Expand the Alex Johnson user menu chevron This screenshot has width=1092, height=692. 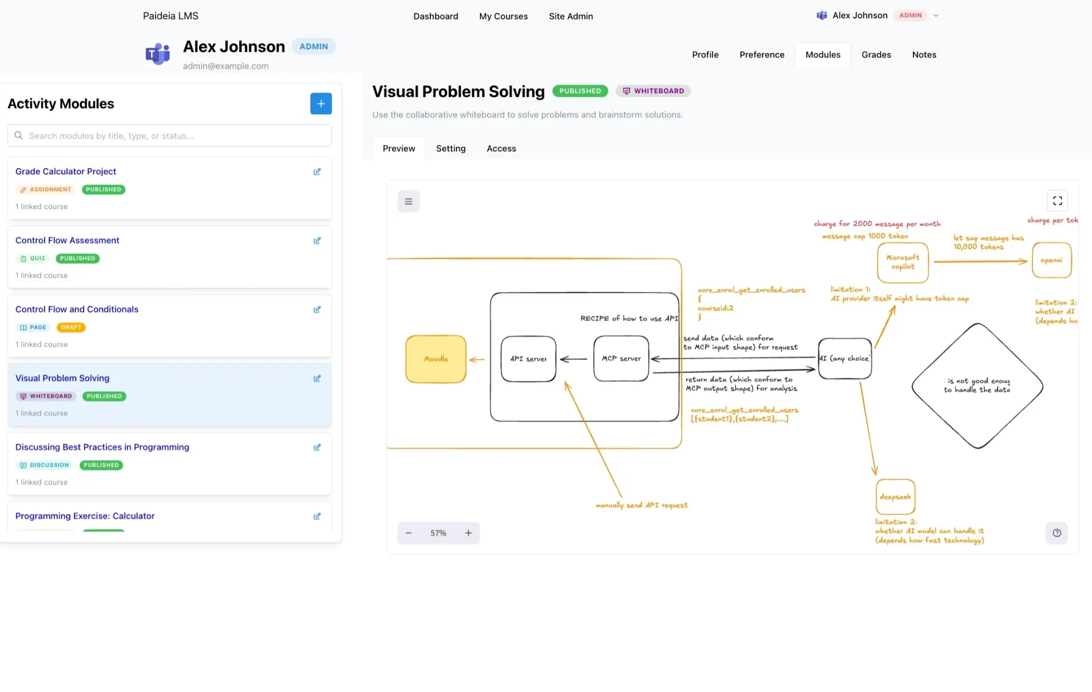[x=936, y=16]
